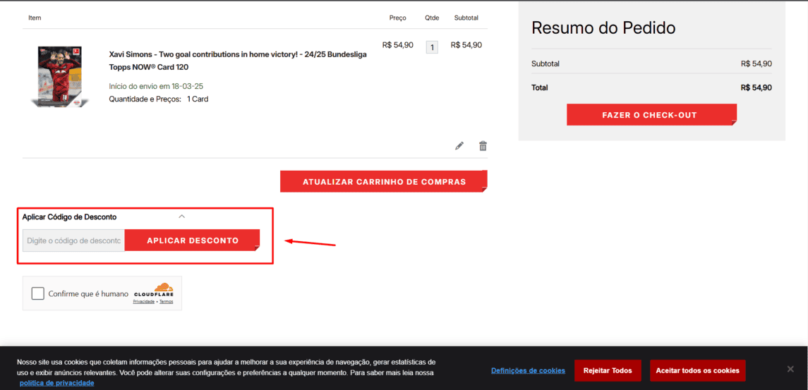Viewport: 808px width, 390px height.
Task: Open the Xavi Simons card product thumbnail
Action: (60, 76)
